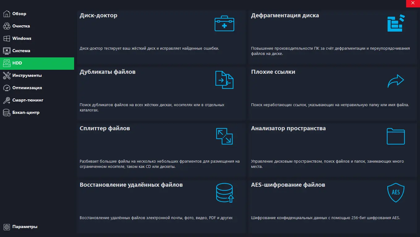Click the Диск-доктор description text
This screenshot has height=237, width=420.
click(x=149, y=48)
